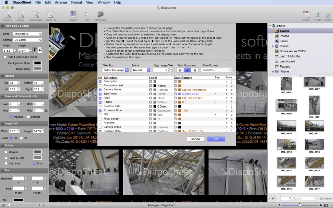The image size is (333, 208).
Task: Open the Date Format dropdown
Action: tap(216, 70)
